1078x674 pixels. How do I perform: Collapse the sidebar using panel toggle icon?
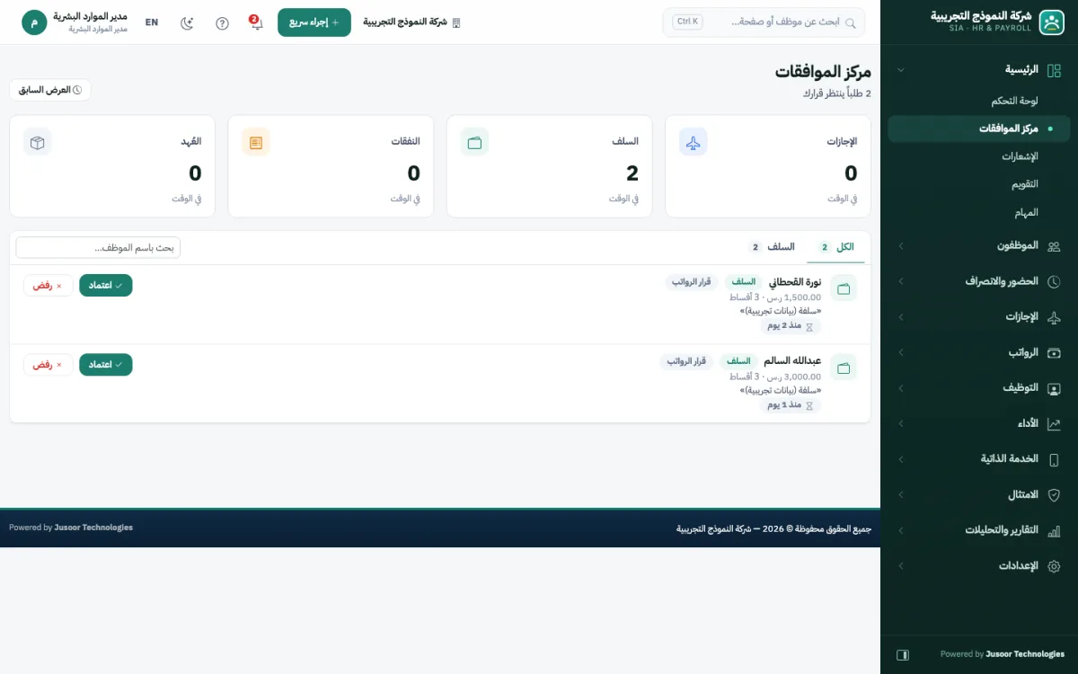coord(903,654)
